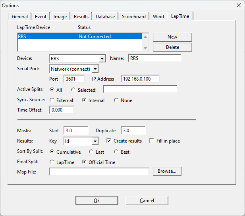Select the LapTime tab
245x216 pixels.
pos(180,16)
